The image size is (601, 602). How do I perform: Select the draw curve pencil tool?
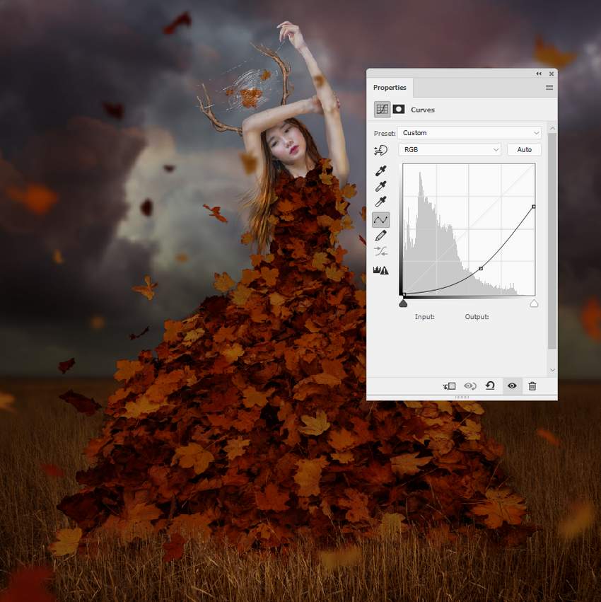click(380, 236)
